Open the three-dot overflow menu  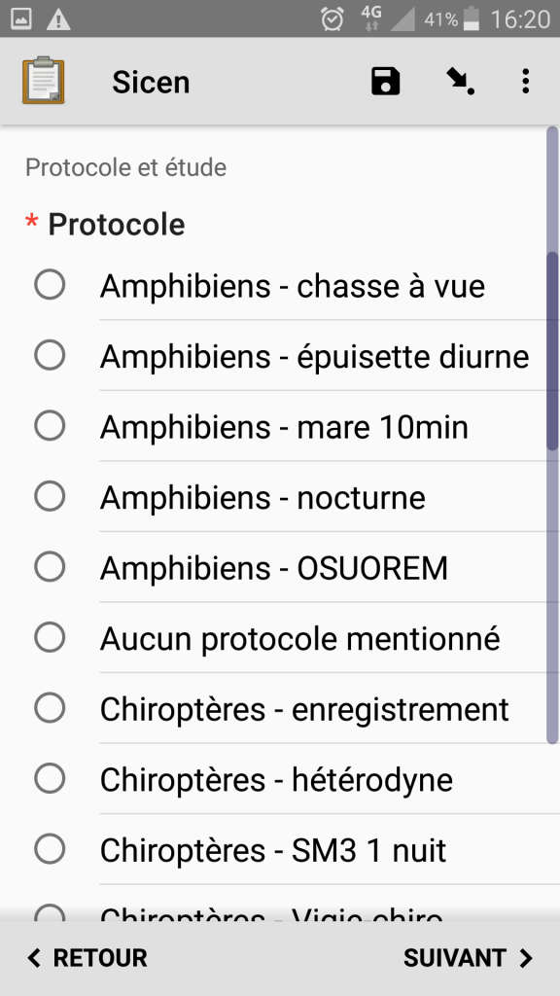pyautogui.click(x=525, y=82)
